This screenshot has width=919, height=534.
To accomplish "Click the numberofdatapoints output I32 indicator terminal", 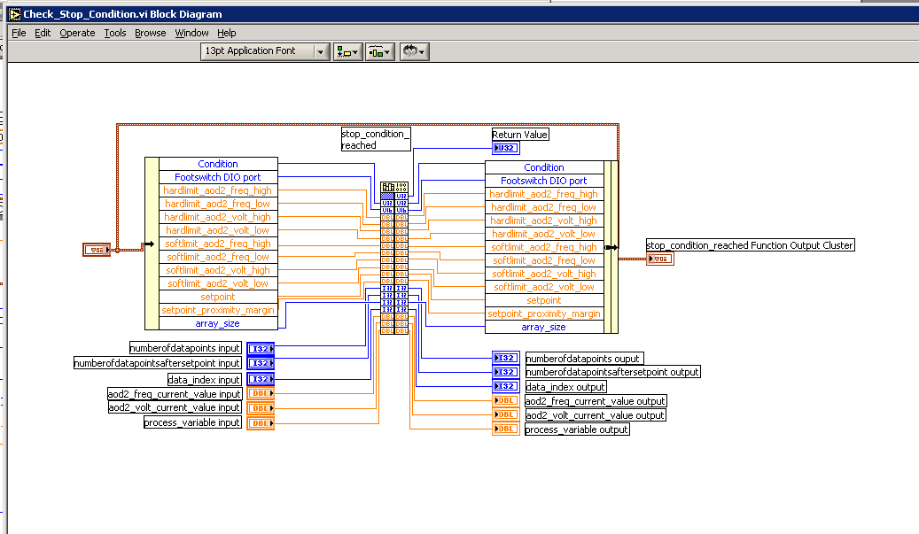I will (x=506, y=358).
